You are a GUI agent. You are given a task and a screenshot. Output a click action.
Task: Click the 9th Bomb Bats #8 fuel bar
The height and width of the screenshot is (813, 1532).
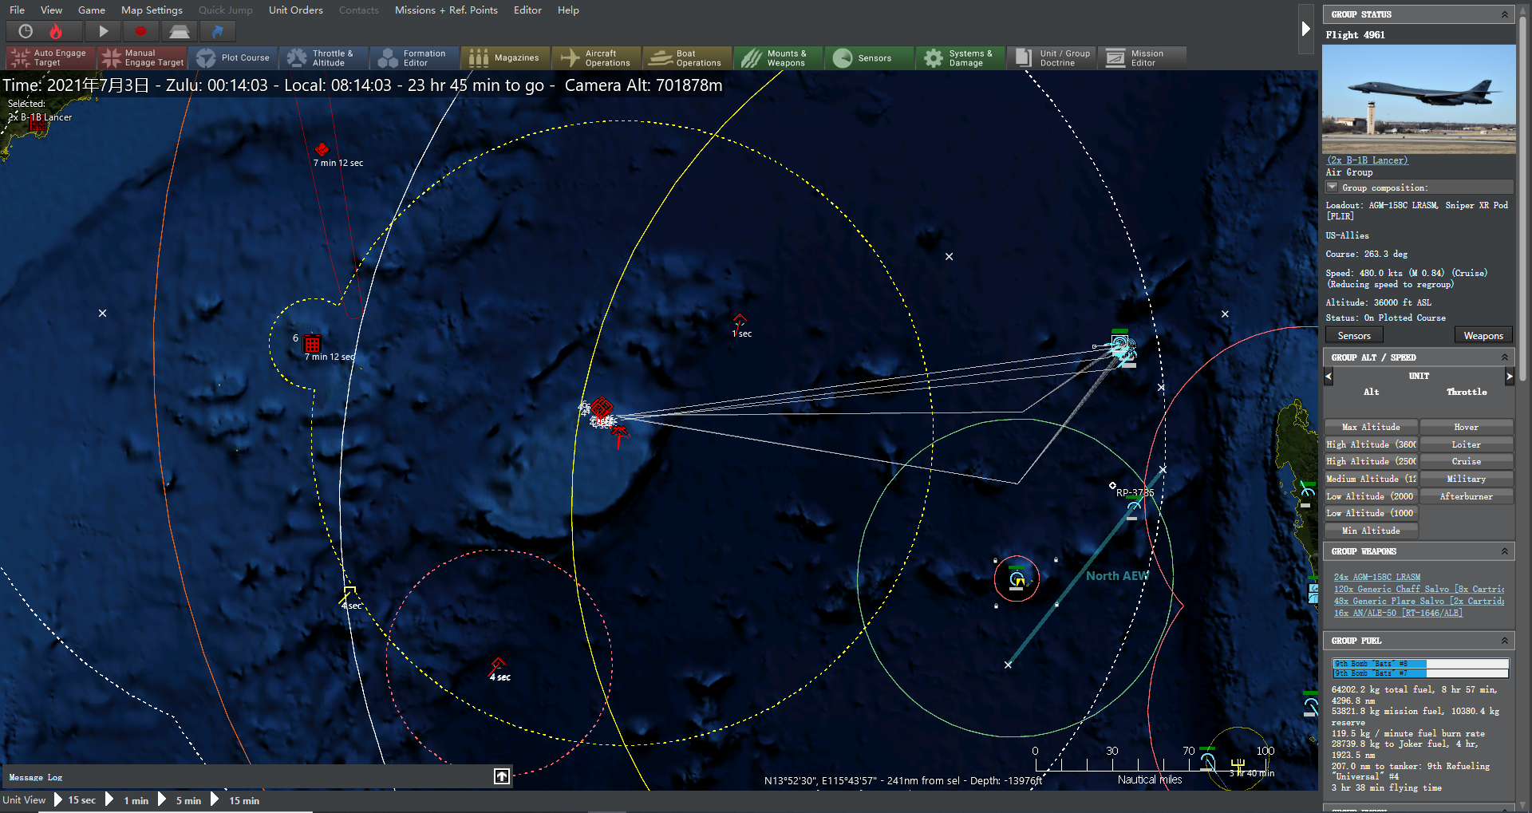pos(1420,664)
